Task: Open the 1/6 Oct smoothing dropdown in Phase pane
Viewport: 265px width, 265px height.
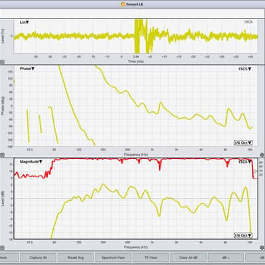Action: (243, 142)
